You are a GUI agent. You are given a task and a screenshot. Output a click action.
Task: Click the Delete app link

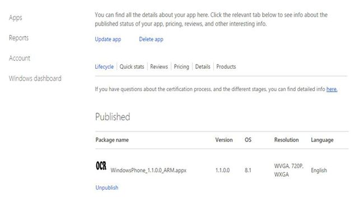[x=151, y=39]
